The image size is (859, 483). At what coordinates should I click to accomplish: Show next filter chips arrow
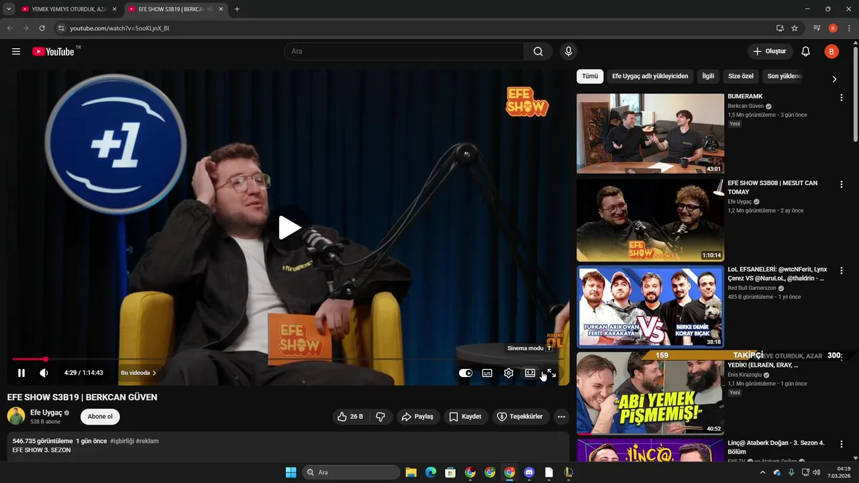(x=834, y=78)
